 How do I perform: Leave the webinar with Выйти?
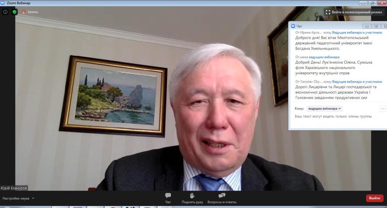click(x=374, y=198)
